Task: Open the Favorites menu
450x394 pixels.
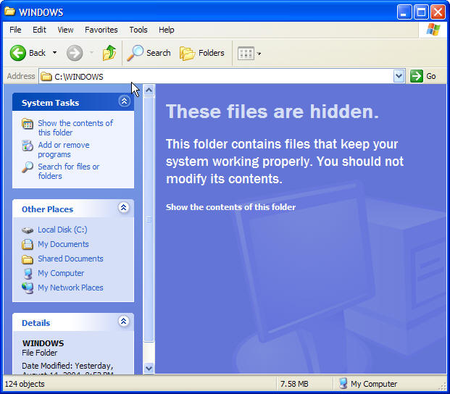Action: pyautogui.click(x=101, y=30)
